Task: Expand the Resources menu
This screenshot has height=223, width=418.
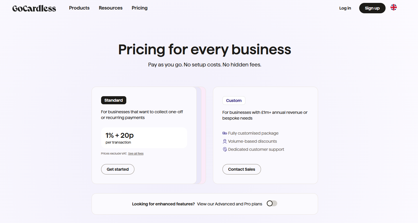Action: pyautogui.click(x=111, y=8)
